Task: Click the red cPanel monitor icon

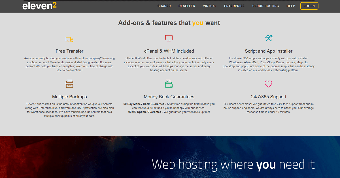Action: click(x=169, y=38)
